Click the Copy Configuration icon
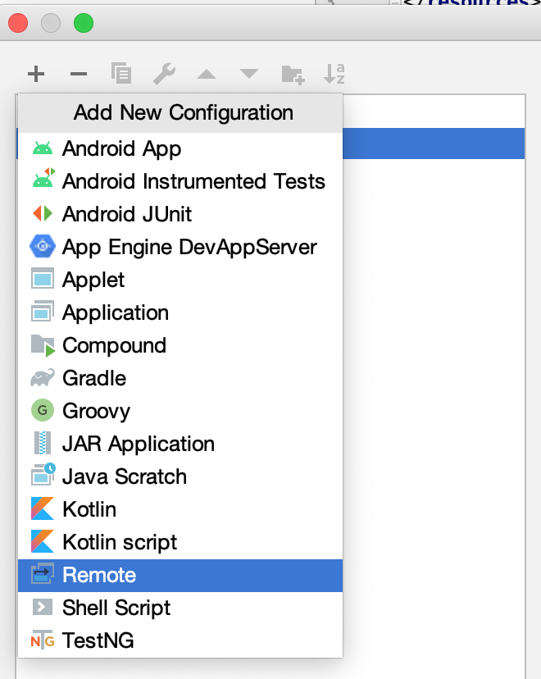 click(x=121, y=74)
